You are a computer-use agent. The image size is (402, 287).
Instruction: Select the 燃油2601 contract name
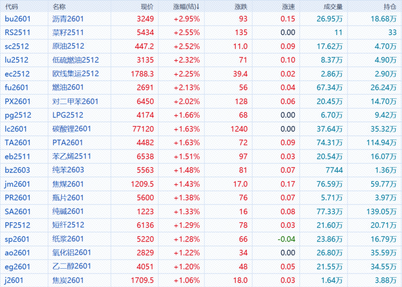68,87
